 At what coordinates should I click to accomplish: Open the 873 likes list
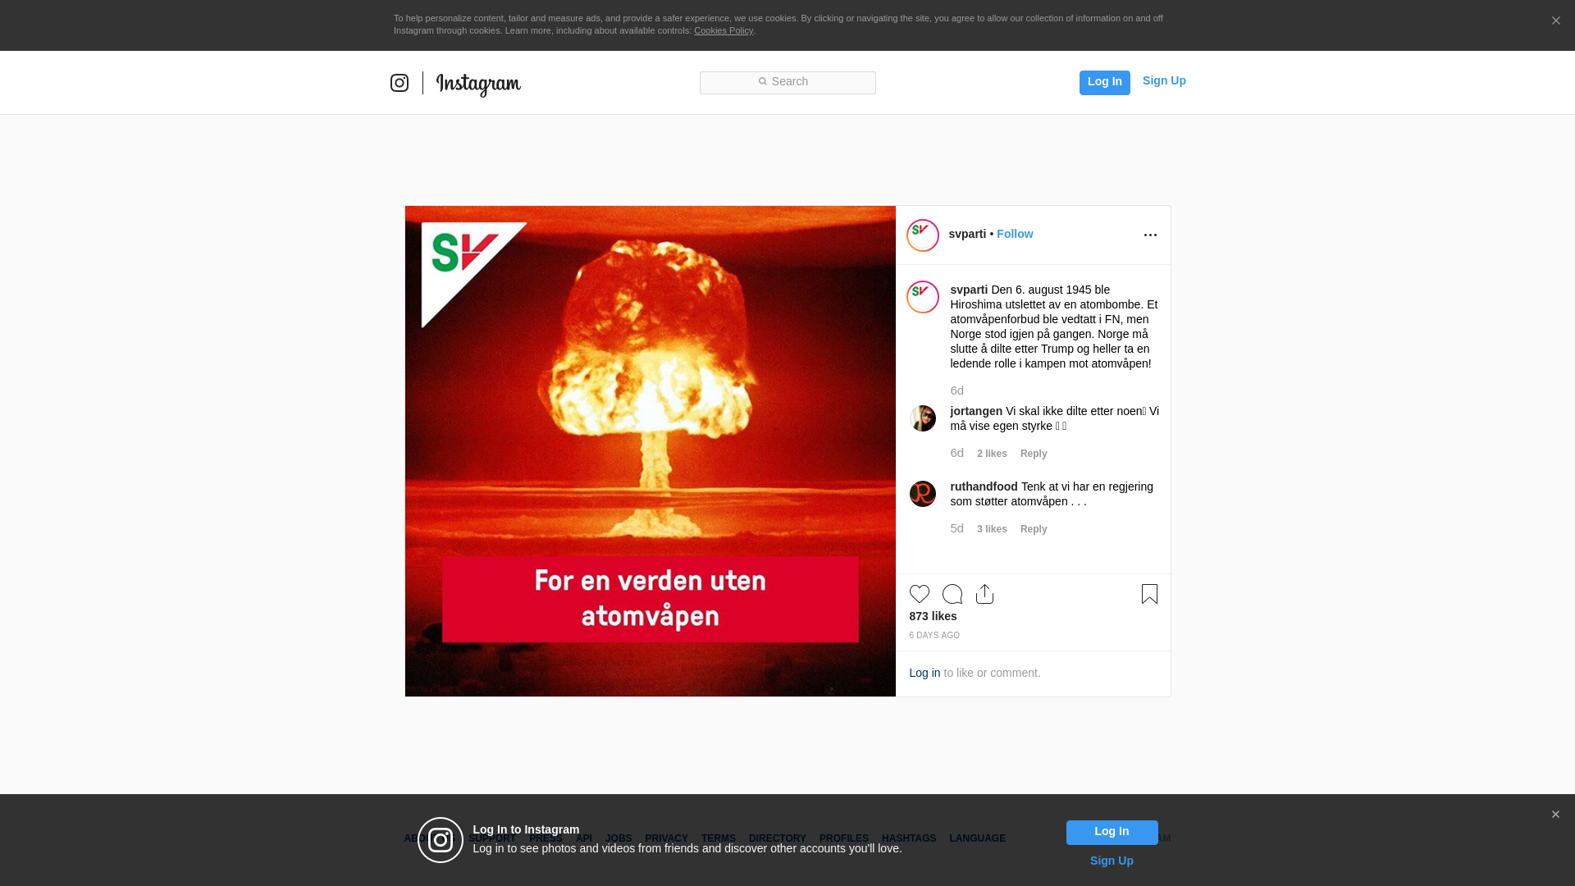[x=933, y=616]
